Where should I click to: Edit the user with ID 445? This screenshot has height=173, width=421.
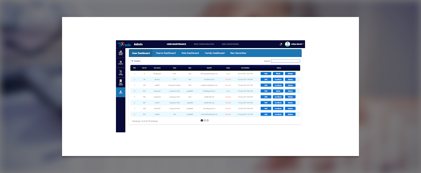266,97
